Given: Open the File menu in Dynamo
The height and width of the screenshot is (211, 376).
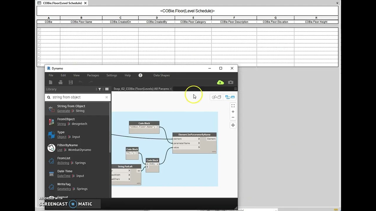Looking at the screenshot, I should tap(51, 75).
